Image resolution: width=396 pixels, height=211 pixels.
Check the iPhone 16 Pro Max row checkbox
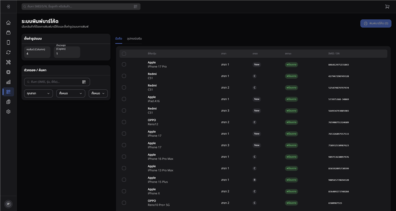124,156
